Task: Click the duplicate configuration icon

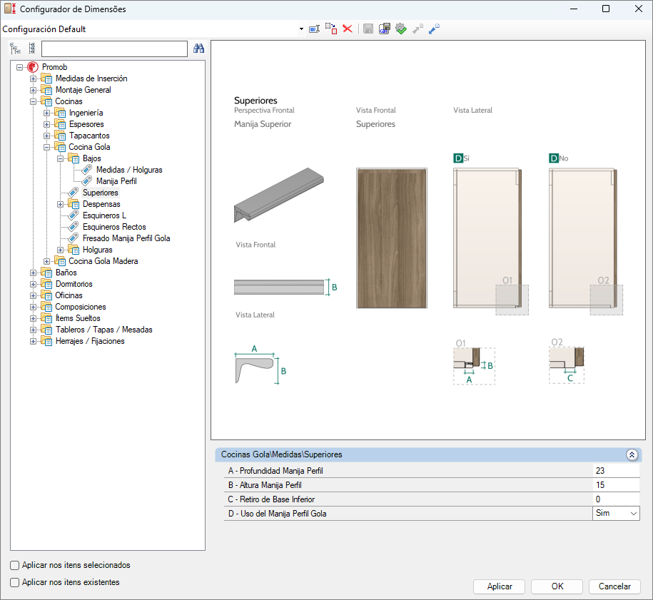Action: [x=331, y=29]
